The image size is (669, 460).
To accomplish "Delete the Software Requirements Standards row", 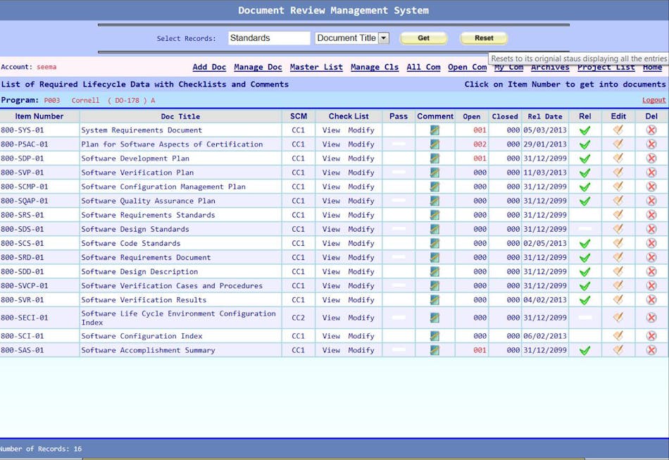I will [x=651, y=215].
